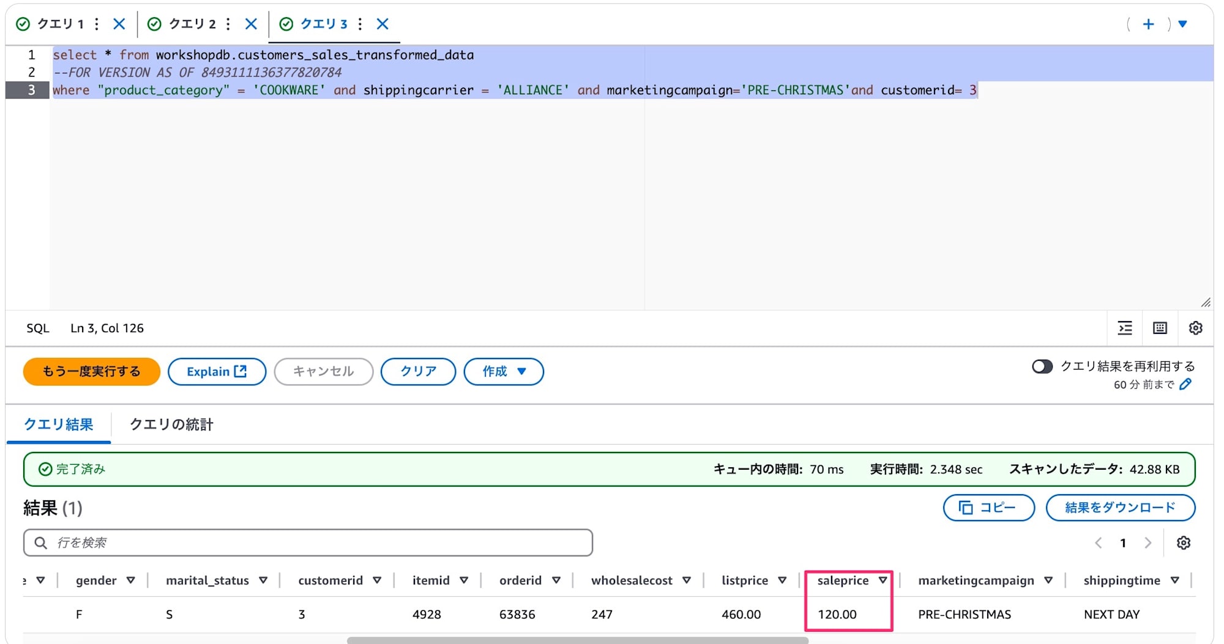Close the クエリ 1 tab
Viewport: 1224px width, 644px height.
coord(119,24)
